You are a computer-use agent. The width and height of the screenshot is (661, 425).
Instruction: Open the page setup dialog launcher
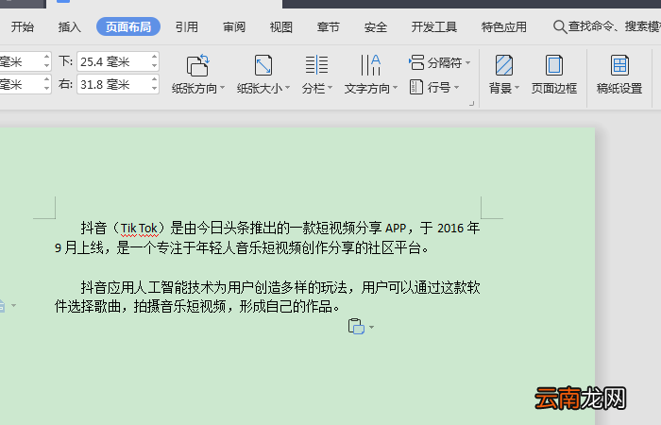click(x=472, y=103)
